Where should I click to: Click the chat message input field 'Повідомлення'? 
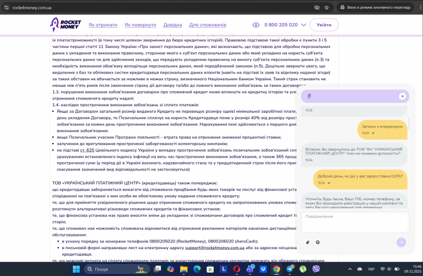tap(355, 222)
